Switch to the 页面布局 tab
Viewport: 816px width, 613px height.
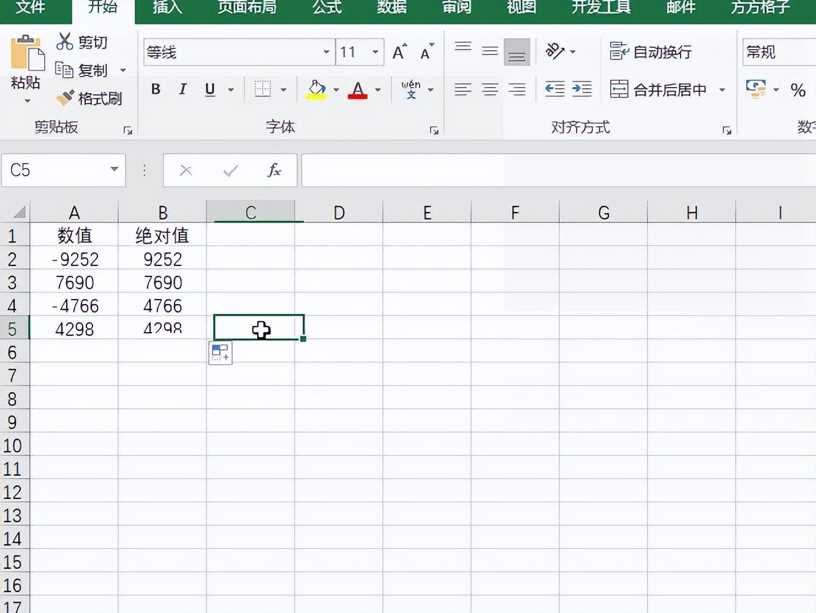247,7
